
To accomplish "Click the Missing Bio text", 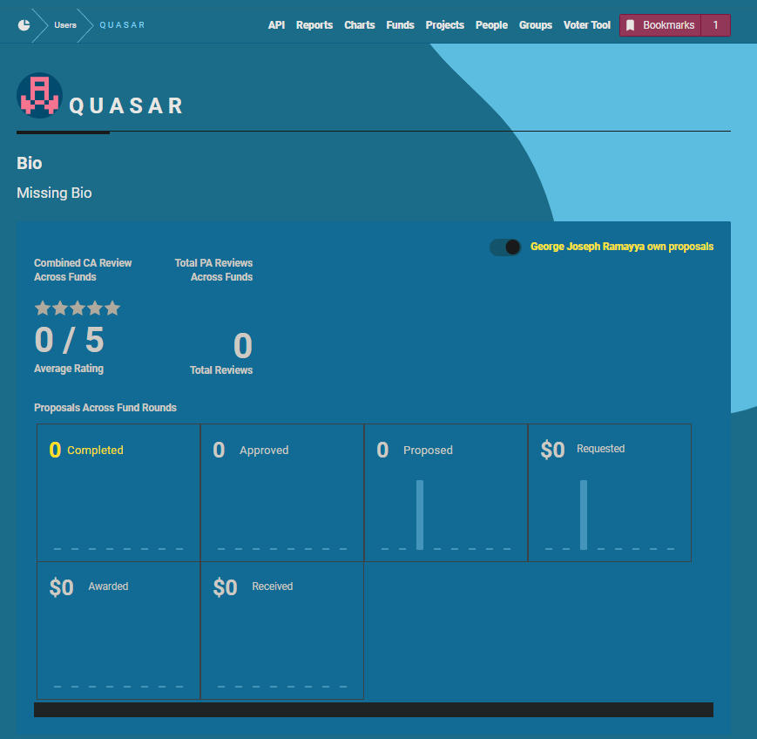I will click(54, 193).
